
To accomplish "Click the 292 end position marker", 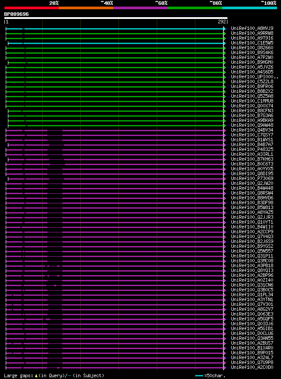I will click(x=222, y=22).
